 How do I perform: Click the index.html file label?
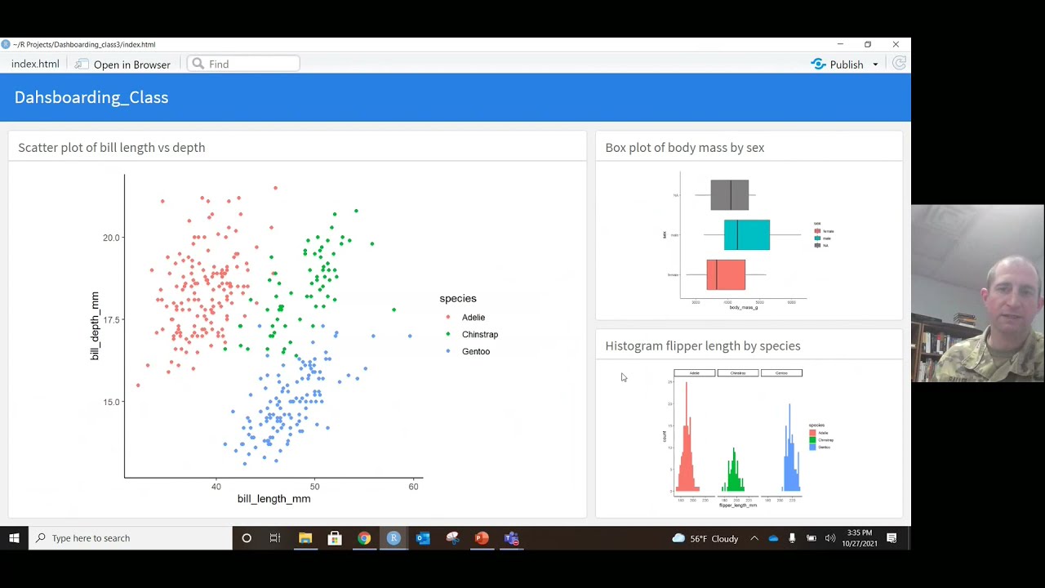35,64
